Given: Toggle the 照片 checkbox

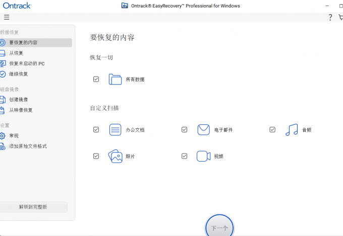Looking at the screenshot, I should coord(96,156).
